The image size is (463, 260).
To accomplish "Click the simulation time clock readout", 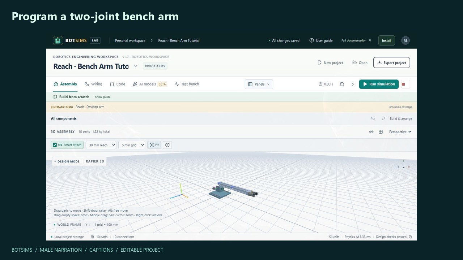I will point(326,84).
